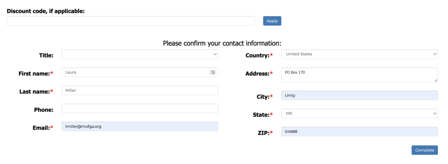448x164 pixels.
Task: Grab the Address box resize handle
Action: click(x=436, y=80)
